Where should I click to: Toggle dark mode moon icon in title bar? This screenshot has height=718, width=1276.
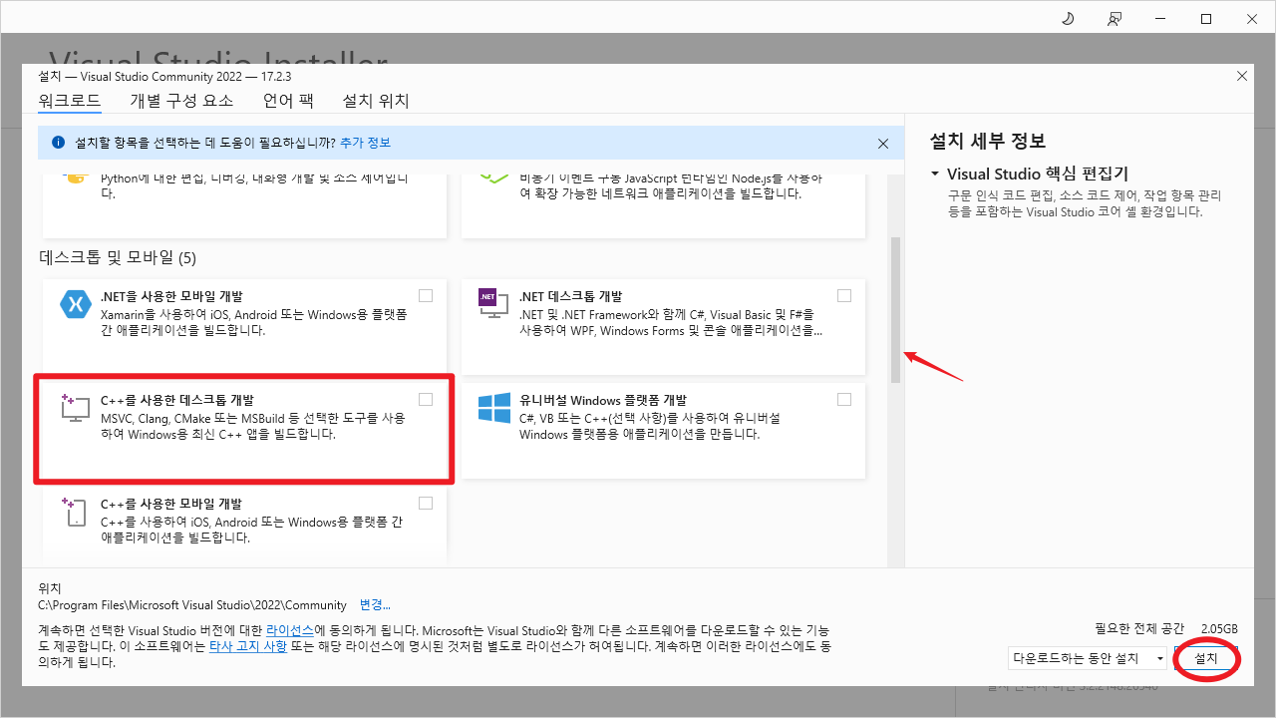pyautogui.click(x=1068, y=19)
